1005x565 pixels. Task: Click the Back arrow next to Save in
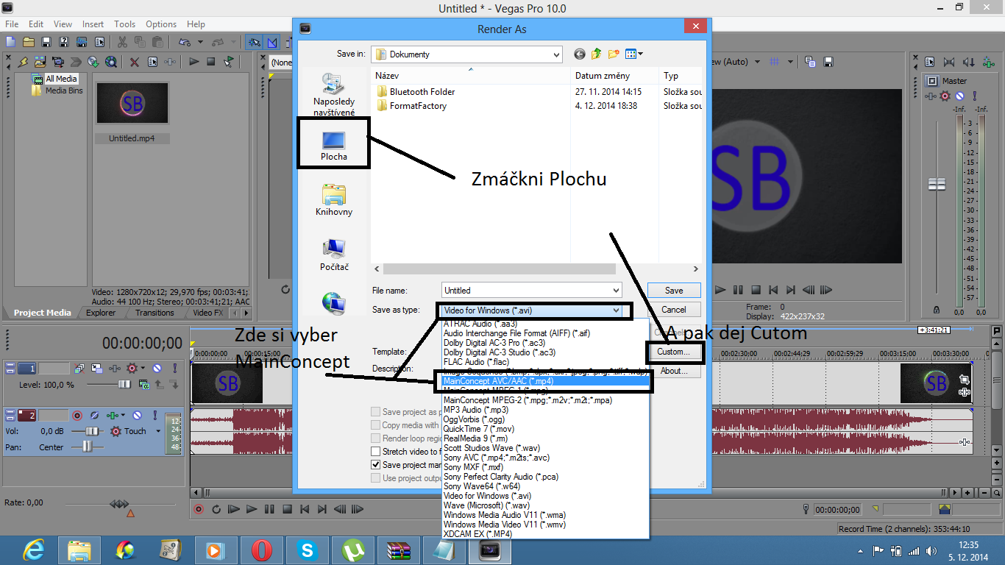(580, 54)
